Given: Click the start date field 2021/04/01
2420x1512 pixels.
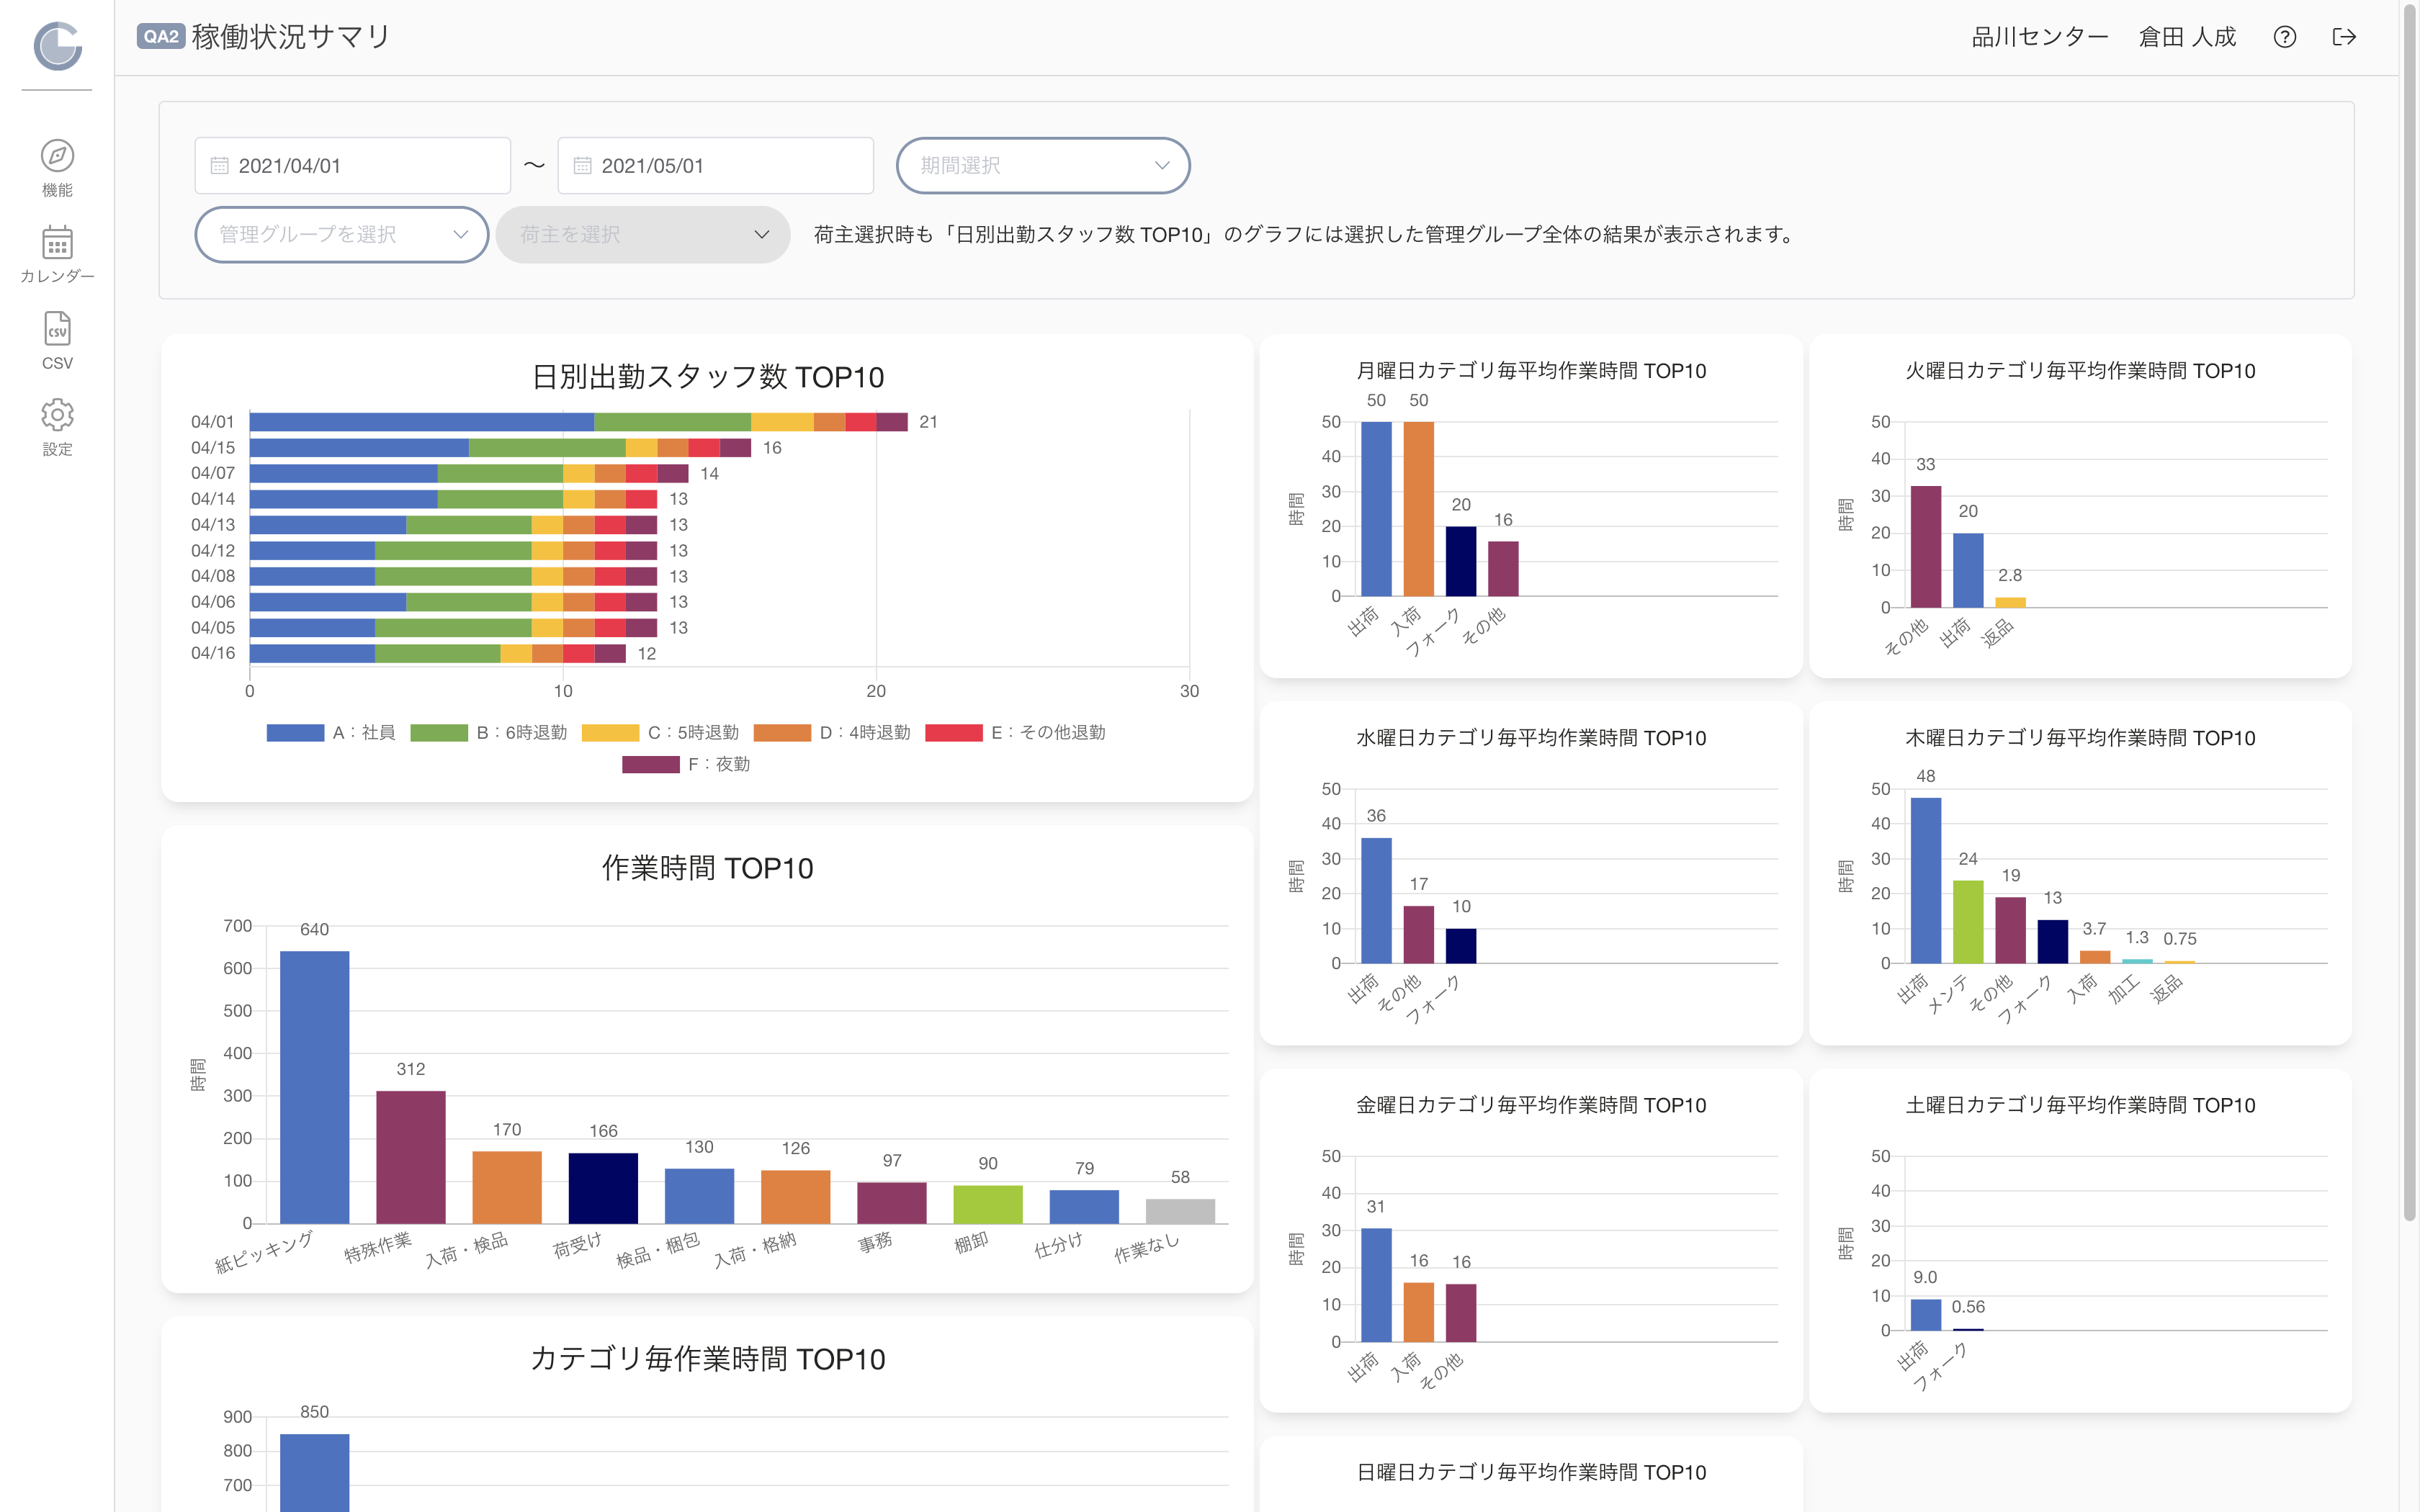Looking at the screenshot, I should [x=352, y=166].
